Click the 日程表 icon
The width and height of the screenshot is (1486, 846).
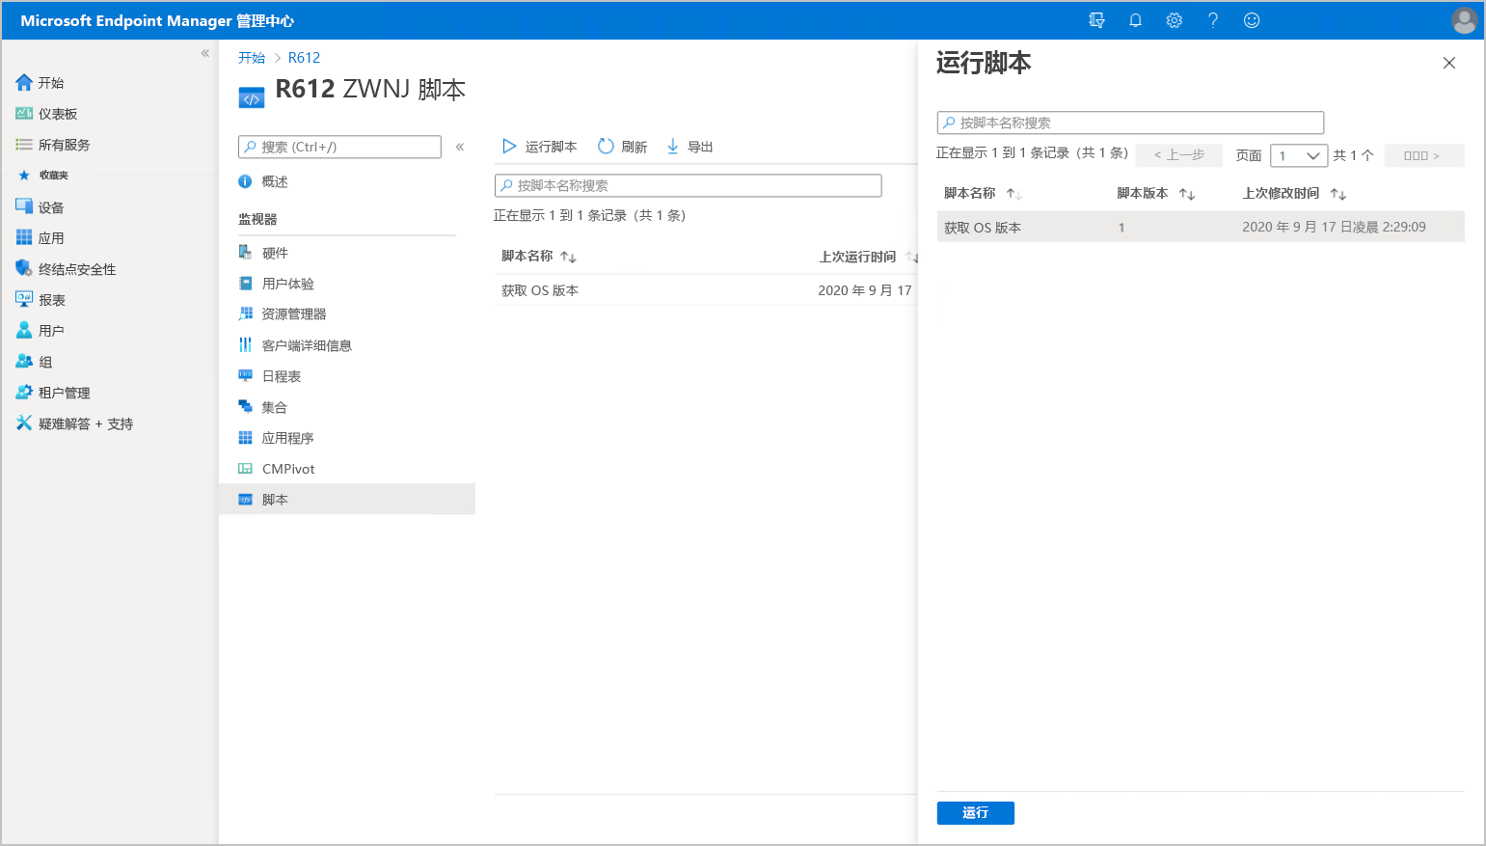pyautogui.click(x=245, y=376)
